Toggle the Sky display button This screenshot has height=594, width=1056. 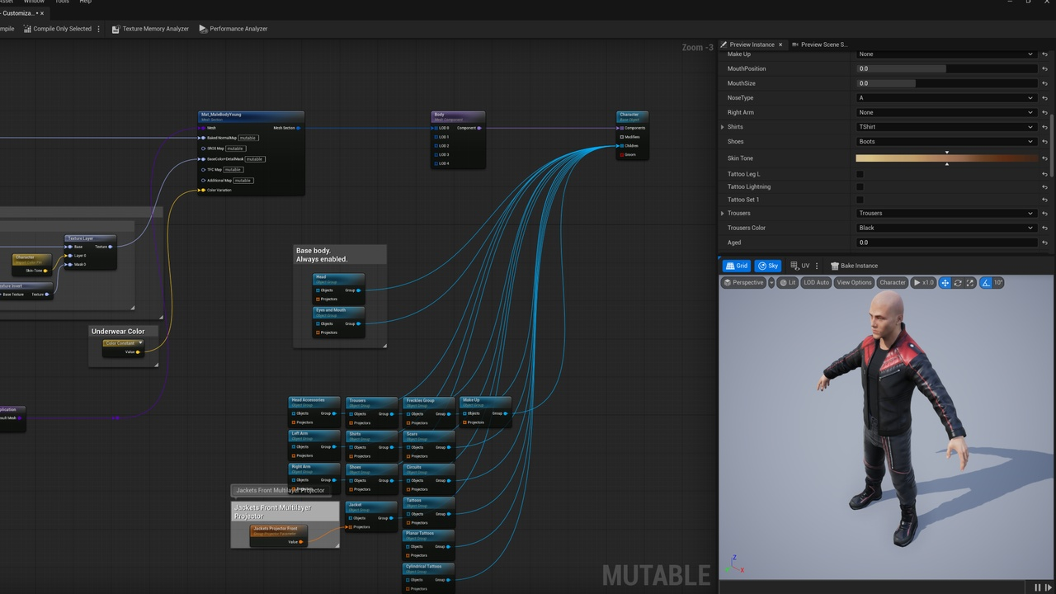click(767, 266)
